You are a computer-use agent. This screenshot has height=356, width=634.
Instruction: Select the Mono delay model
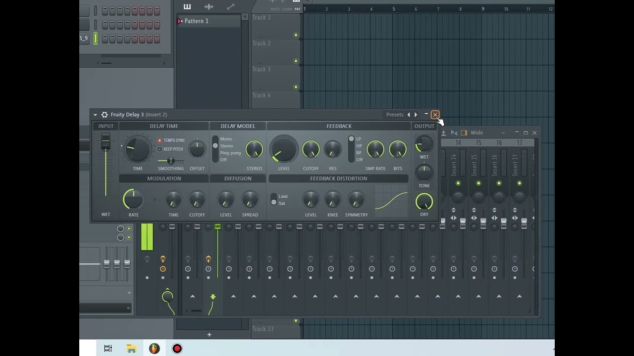click(x=226, y=139)
